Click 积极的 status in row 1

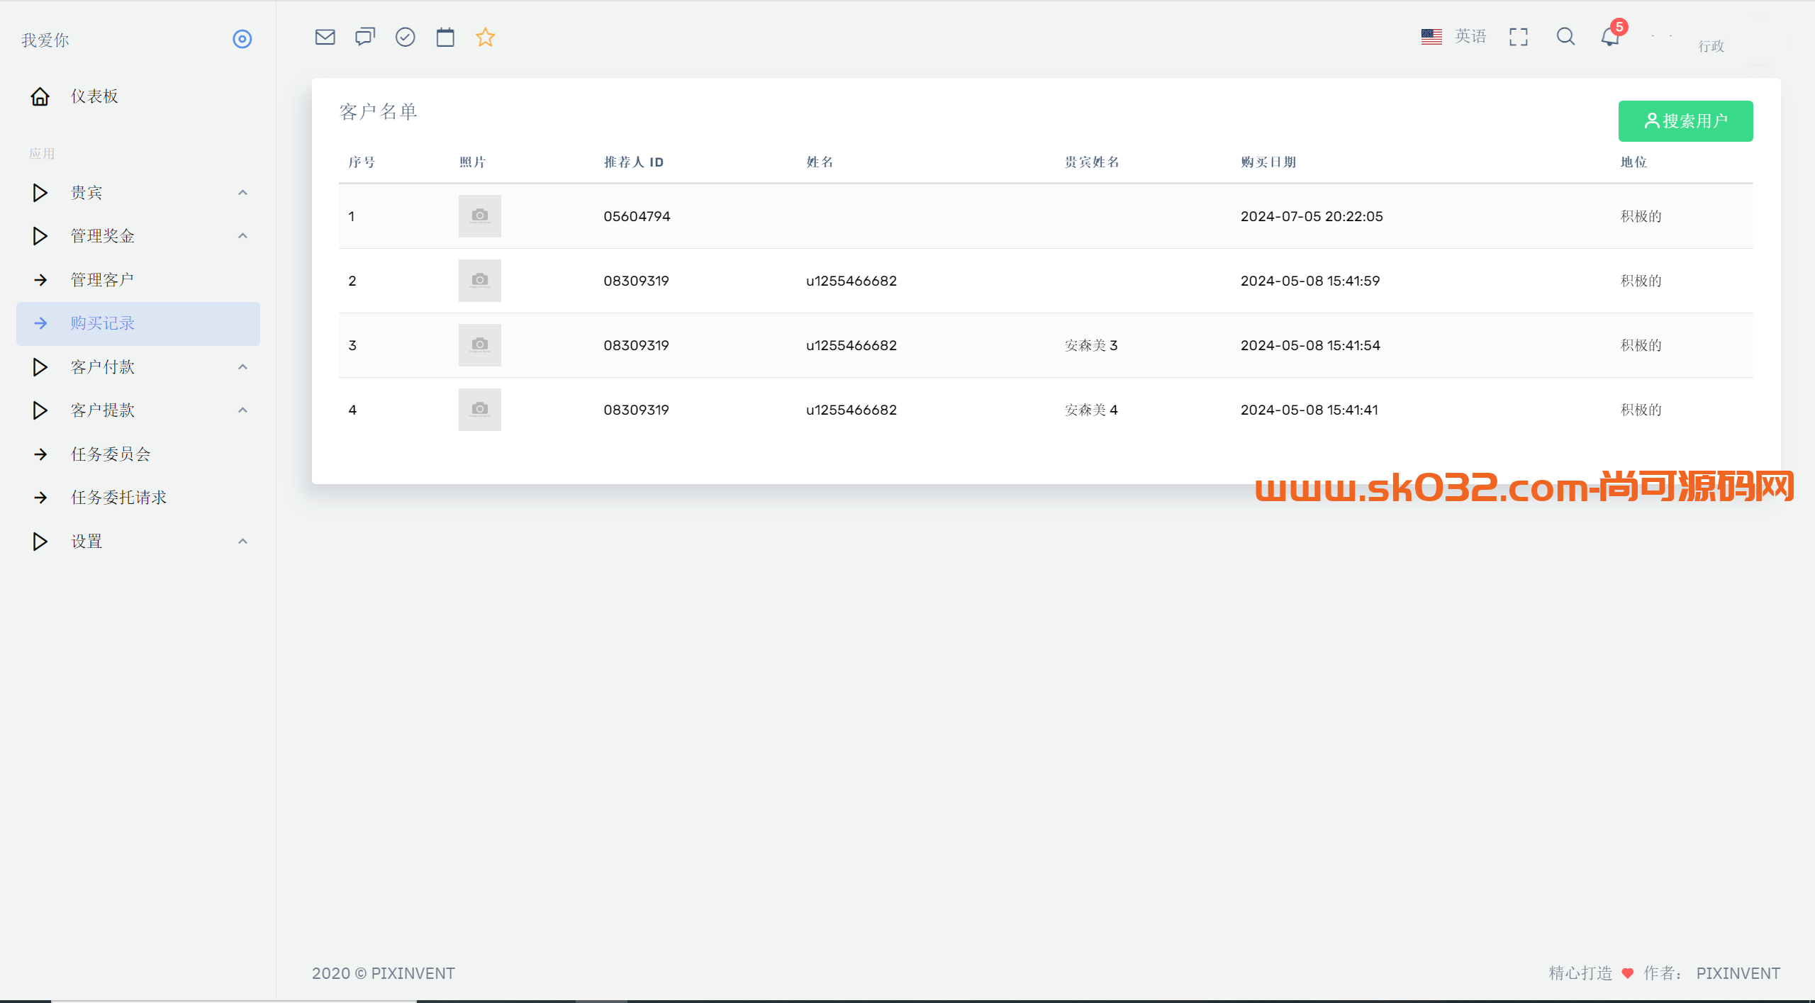click(x=1641, y=216)
